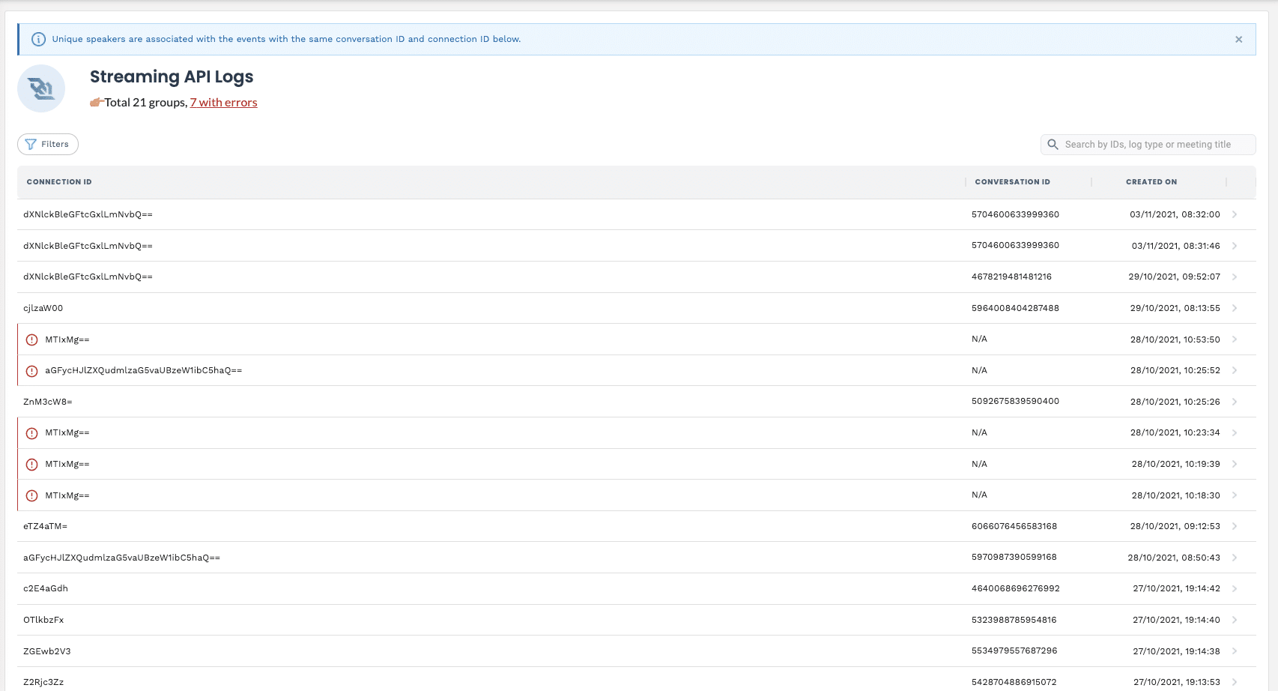The image size is (1278, 691).
Task: Click error icon on aGFycHJlZXQ row at 10:25:52
Action: [x=31, y=371]
